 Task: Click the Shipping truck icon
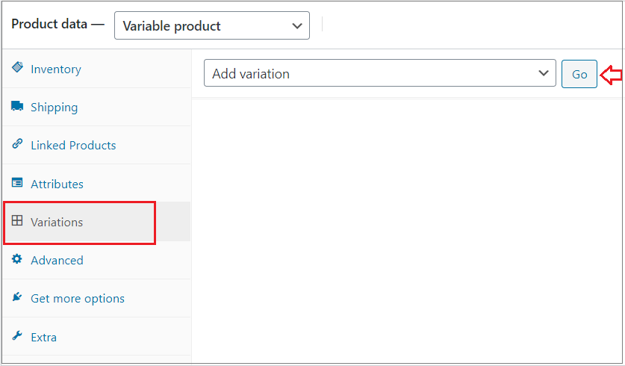point(17,107)
